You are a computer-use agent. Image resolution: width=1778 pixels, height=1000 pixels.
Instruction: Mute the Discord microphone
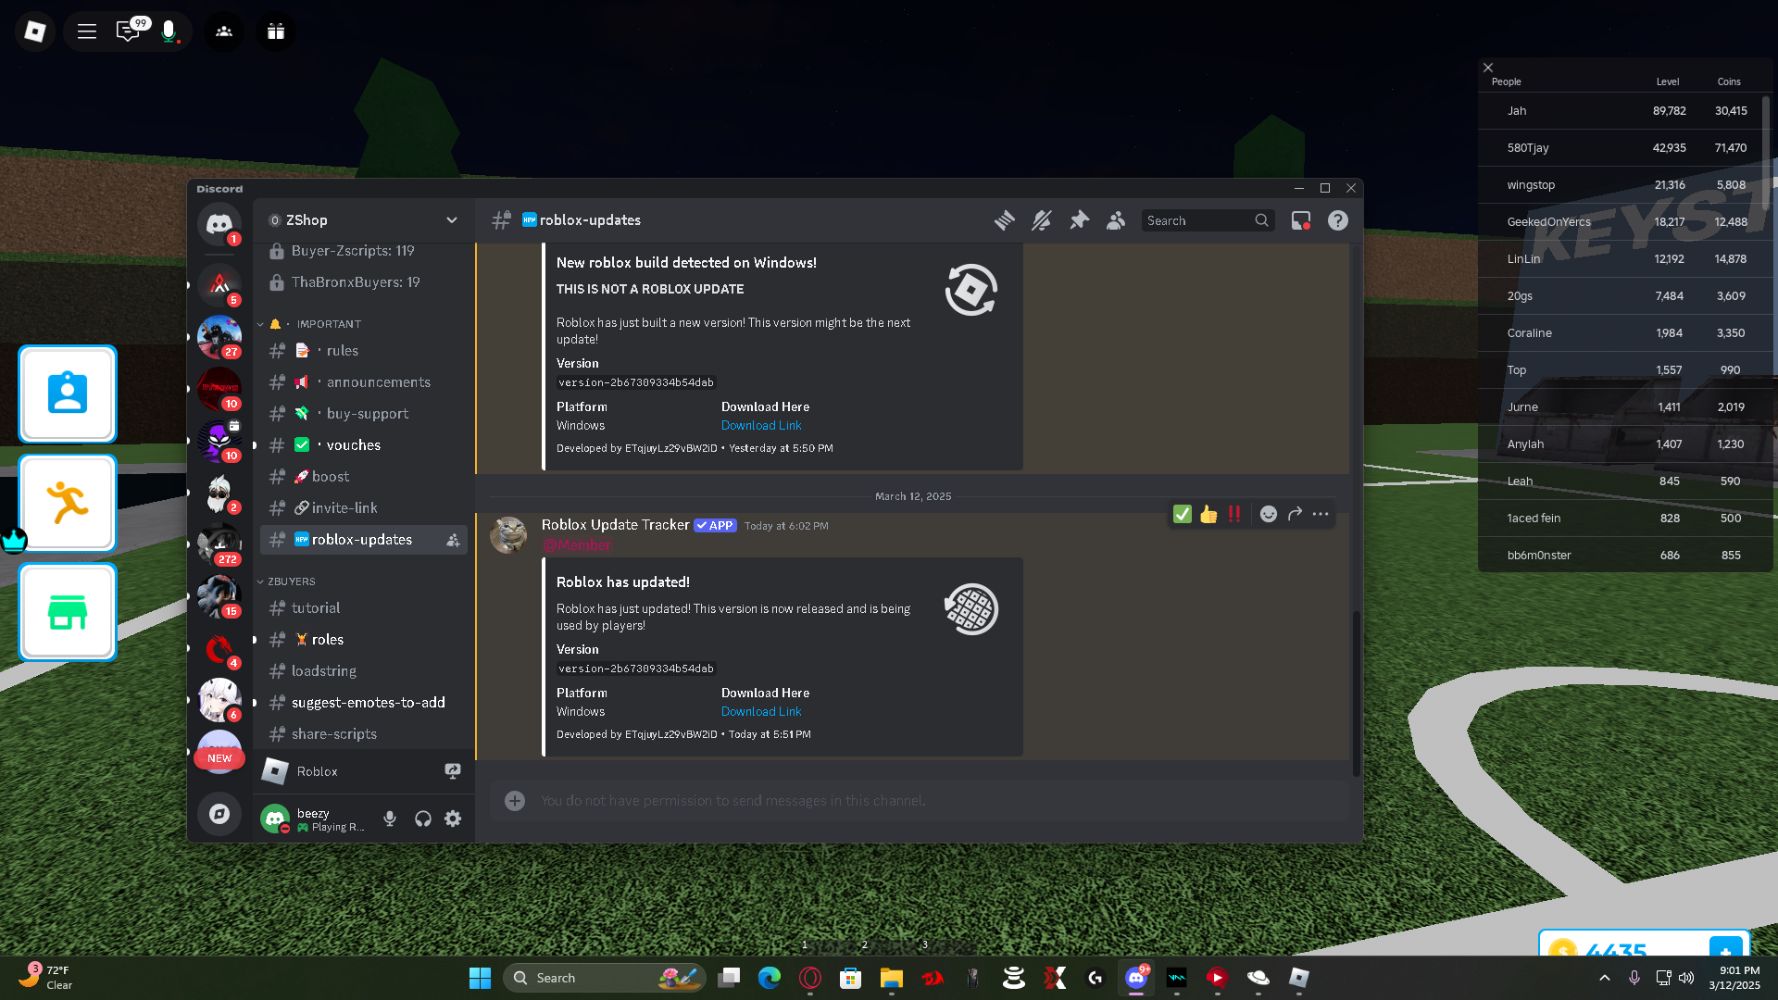click(390, 819)
